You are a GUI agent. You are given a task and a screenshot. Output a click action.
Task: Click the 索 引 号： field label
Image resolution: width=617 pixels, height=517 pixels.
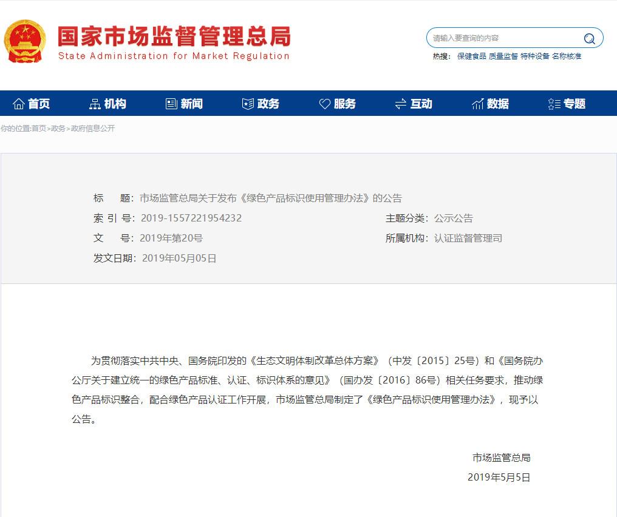115,218
